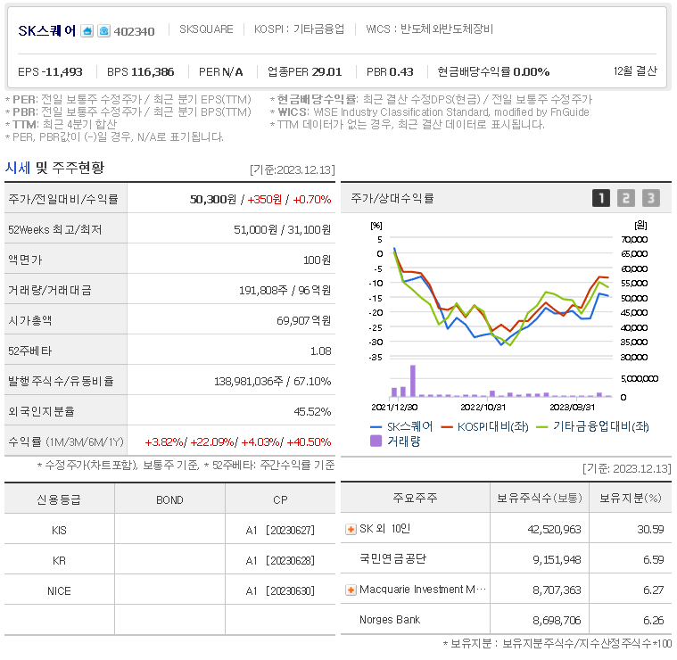Click the KOSPI : 기타금융업 label
Screen dimensions: 677x660
[x=299, y=29]
